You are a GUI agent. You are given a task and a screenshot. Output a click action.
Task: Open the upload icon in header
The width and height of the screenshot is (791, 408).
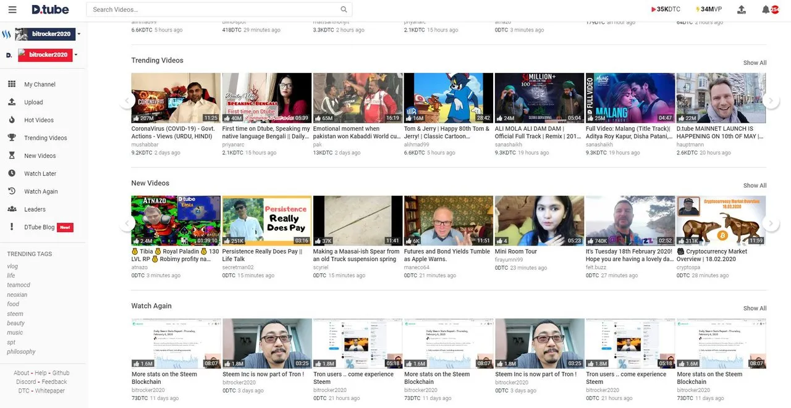click(742, 9)
